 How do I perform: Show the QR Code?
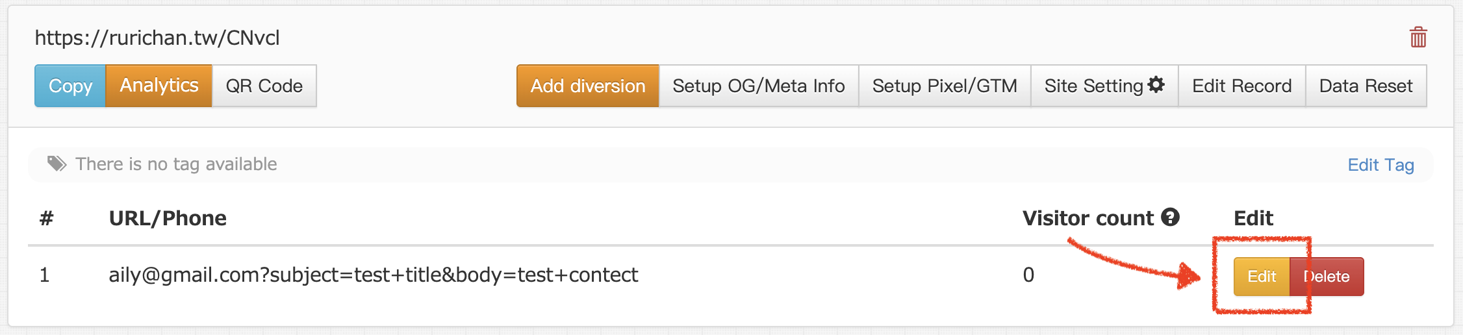(264, 86)
